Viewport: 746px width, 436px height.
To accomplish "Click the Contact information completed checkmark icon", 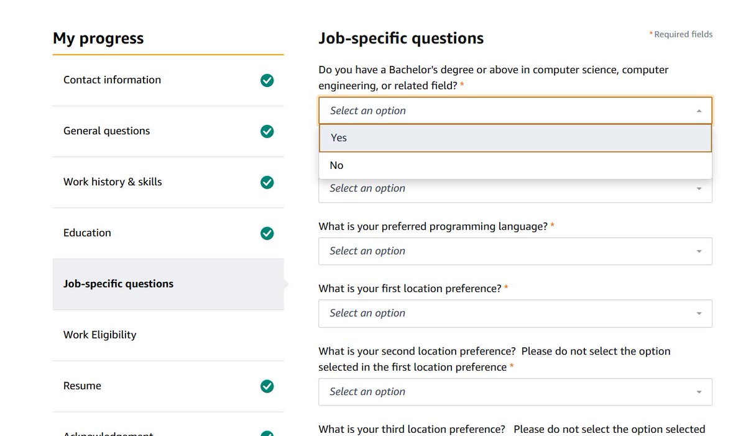I will pyautogui.click(x=267, y=80).
